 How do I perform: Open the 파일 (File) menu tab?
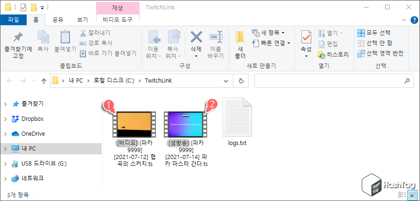point(14,20)
